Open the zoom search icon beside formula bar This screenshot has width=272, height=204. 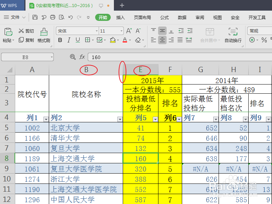pos(73,57)
